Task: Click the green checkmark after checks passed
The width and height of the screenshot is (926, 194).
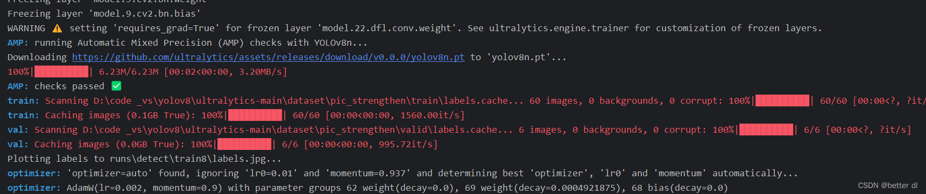Action: click(x=116, y=86)
